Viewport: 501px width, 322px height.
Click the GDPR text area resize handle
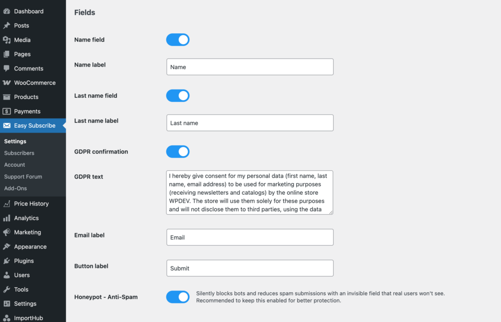331,212
